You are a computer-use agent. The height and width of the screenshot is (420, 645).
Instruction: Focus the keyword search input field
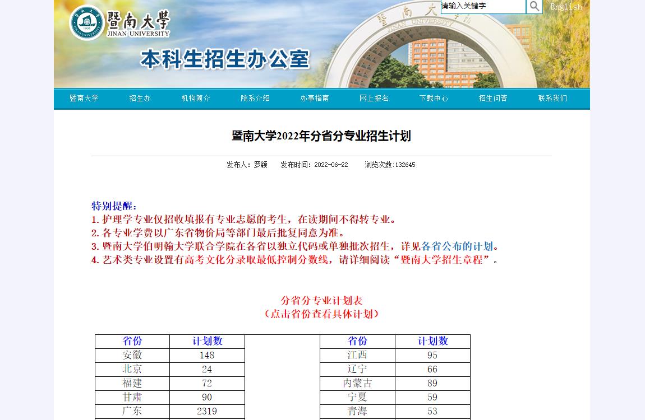483,6
